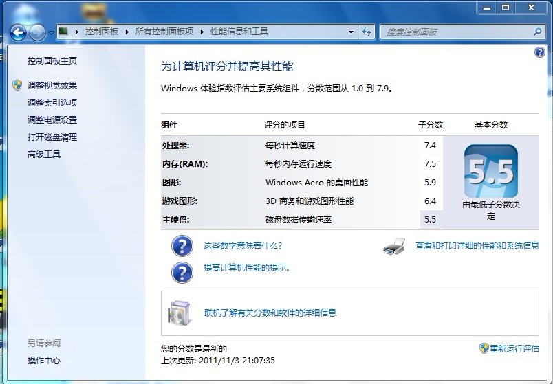Click the gaming graphics subscore 6.4
Viewport: 553px width, 384px height.
point(431,201)
